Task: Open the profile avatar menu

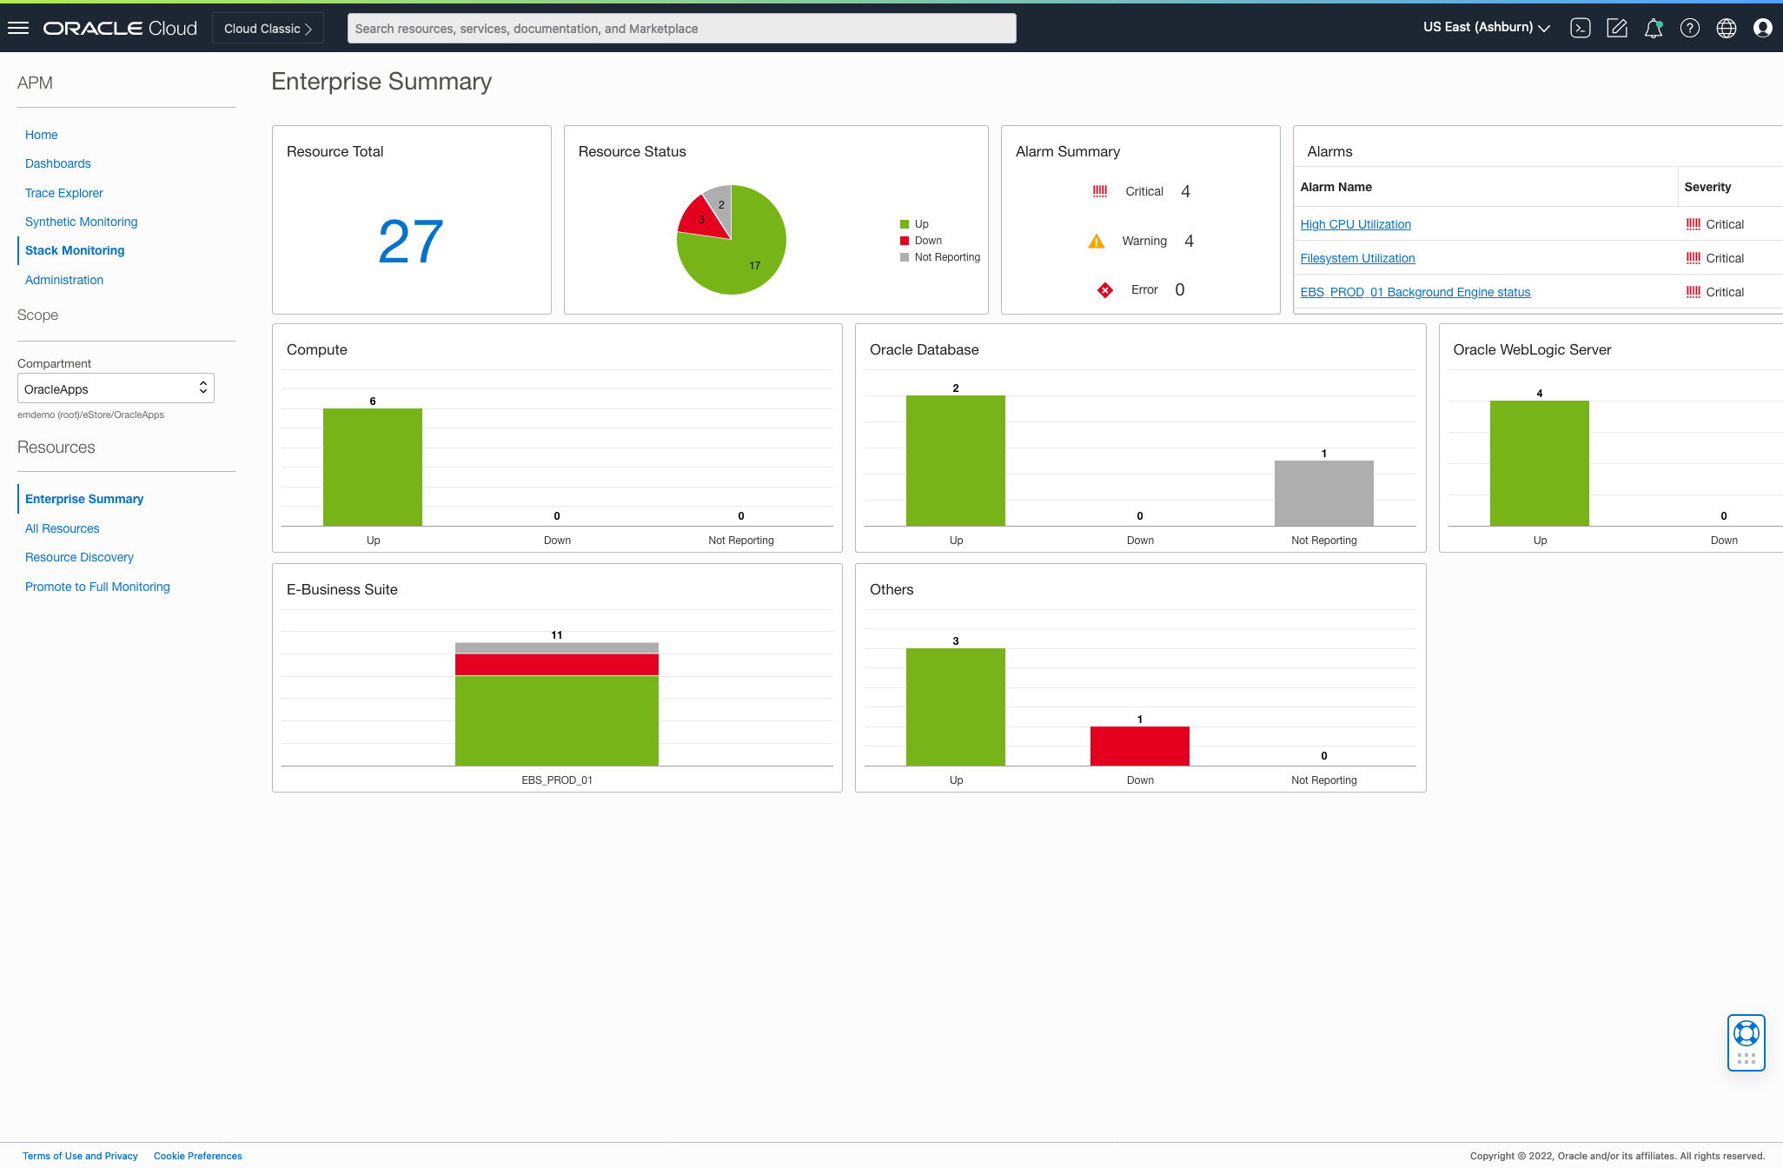Action: click(1763, 28)
